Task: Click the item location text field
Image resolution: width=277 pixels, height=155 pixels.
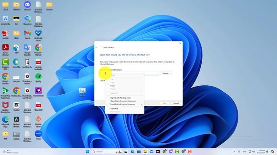Action: [x=129, y=73]
